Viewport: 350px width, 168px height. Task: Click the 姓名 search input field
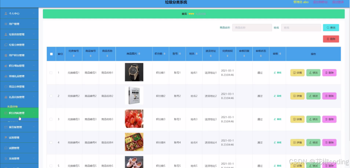pyautogui.click(x=301, y=27)
